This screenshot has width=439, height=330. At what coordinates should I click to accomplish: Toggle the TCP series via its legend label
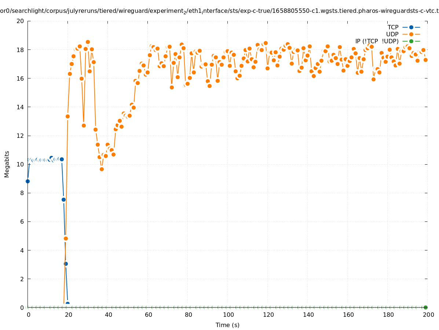pos(393,27)
